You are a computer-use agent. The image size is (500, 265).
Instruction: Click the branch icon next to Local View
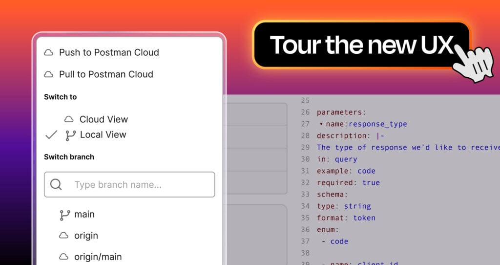point(70,135)
